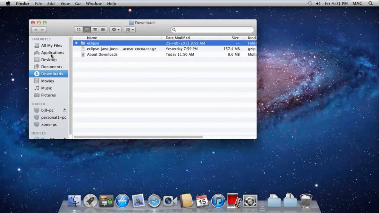Open the Trash in the Dock
The image size is (379, 213).
306,201
